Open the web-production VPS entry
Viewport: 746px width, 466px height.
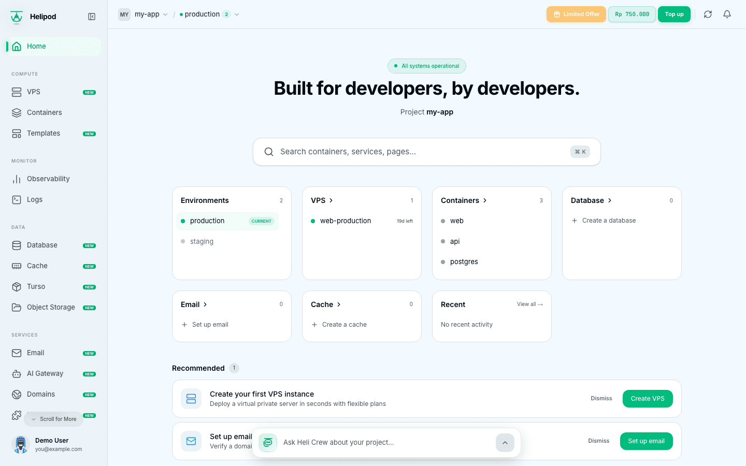[362, 221]
